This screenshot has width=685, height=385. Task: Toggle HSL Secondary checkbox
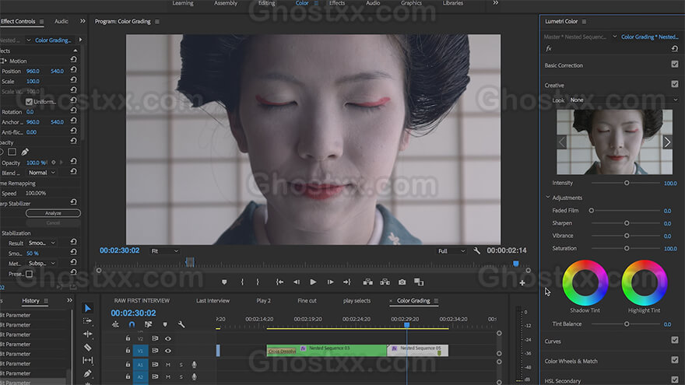click(x=675, y=380)
